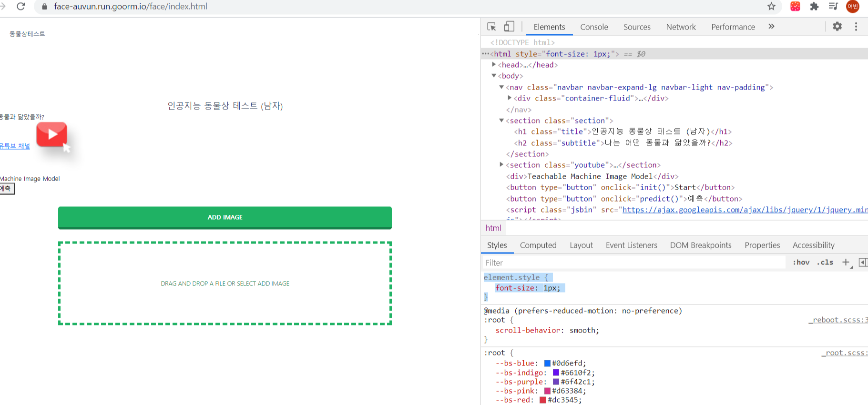Image resolution: width=868 pixels, height=405 pixels.
Task: Collapse the body element node
Action: point(494,76)
